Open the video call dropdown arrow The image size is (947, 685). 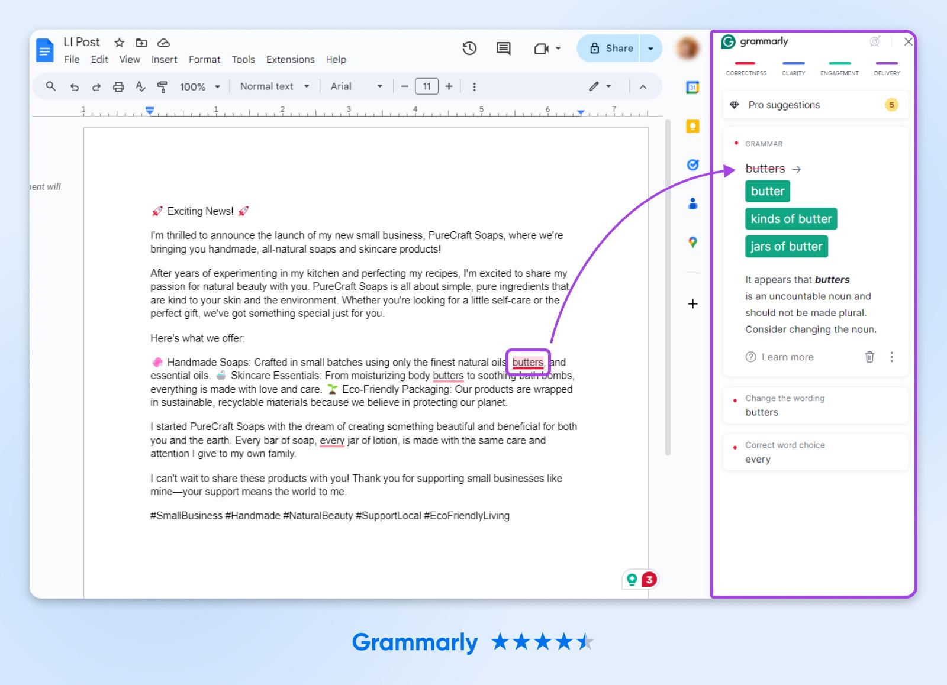(558, 49)
